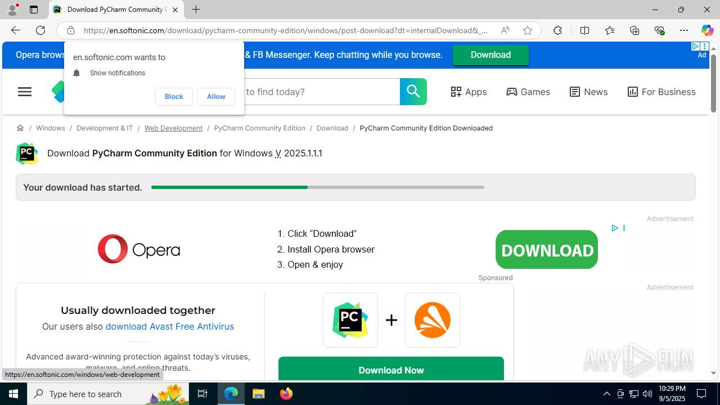Open Download breadcrumb link
Viewport: 720px width, 405px height.
(332, 128)
